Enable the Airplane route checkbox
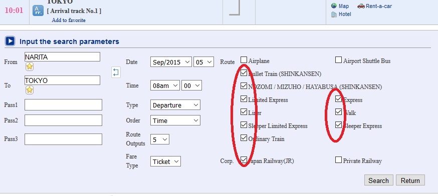 (244, 60)
